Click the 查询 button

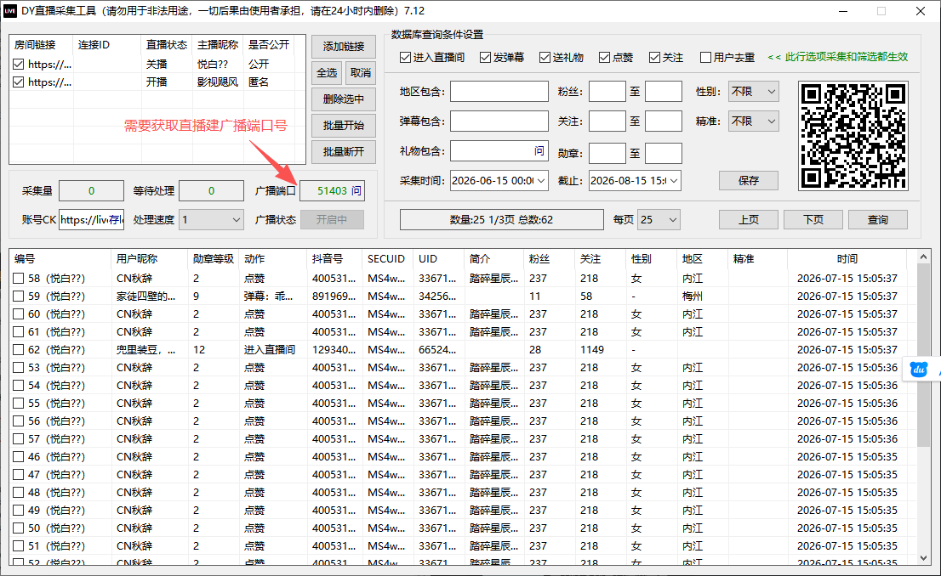coord(877,220)
